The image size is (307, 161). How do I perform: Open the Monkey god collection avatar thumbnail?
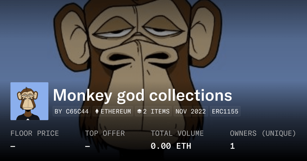pyautogui.click(x=29, y=101)
